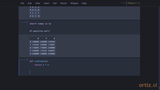
Task: Click the In [*] prompt of numpy cell
Action: coord(24,22)
